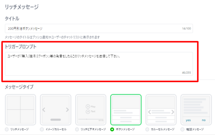Select the イメージカルーセル radio button
215x135 pixels.
point(42,129)
